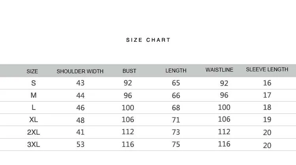The image size is (296, 165).
Task: Select the 2XL size row label
Action: [34, 132]
